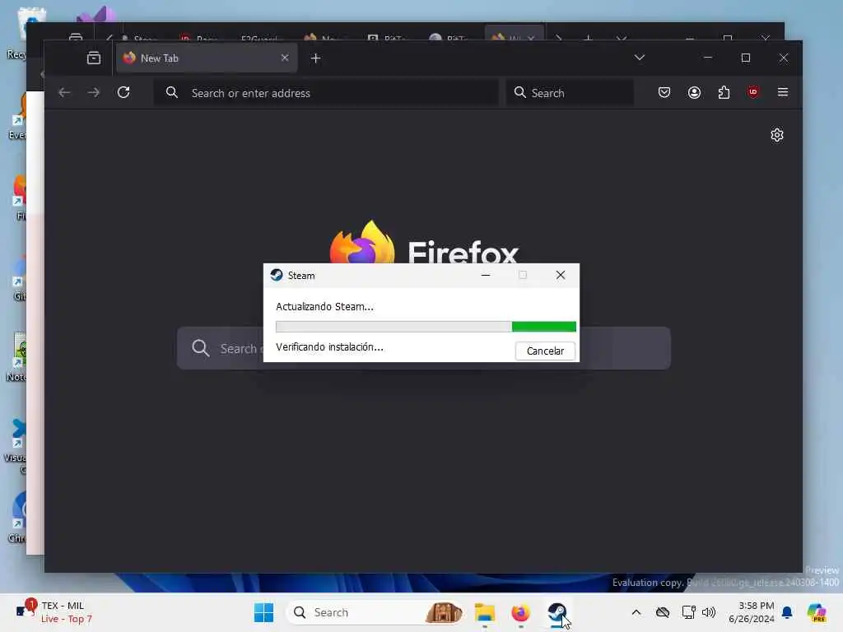Open the volume speaker tray icon
This screenshot has width=843, height=632.
pyautogui.click(x=709, y=612)
